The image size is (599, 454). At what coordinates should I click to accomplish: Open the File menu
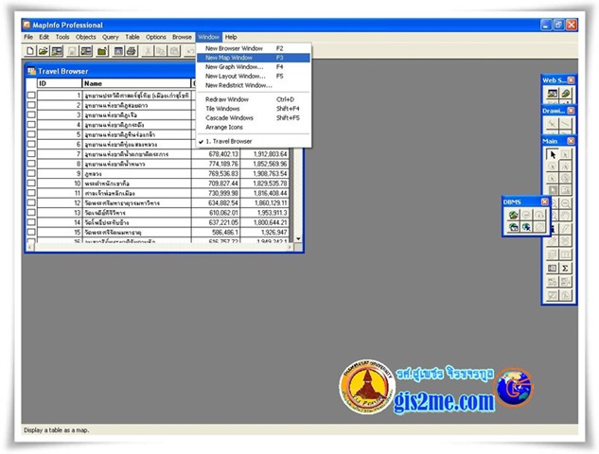28,37
